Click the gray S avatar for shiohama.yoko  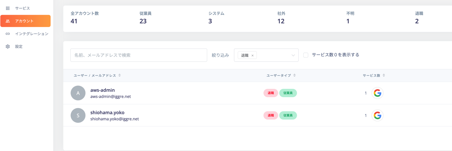(x=78, y=115)
